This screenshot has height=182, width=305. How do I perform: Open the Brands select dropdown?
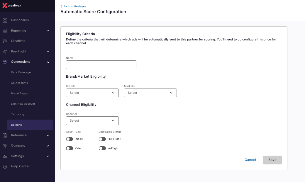click(x=92, y=93)
